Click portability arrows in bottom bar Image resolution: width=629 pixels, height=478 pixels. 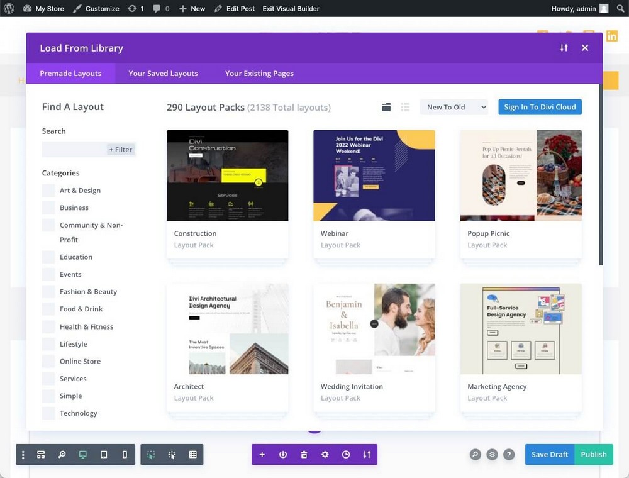pos(367,454)
